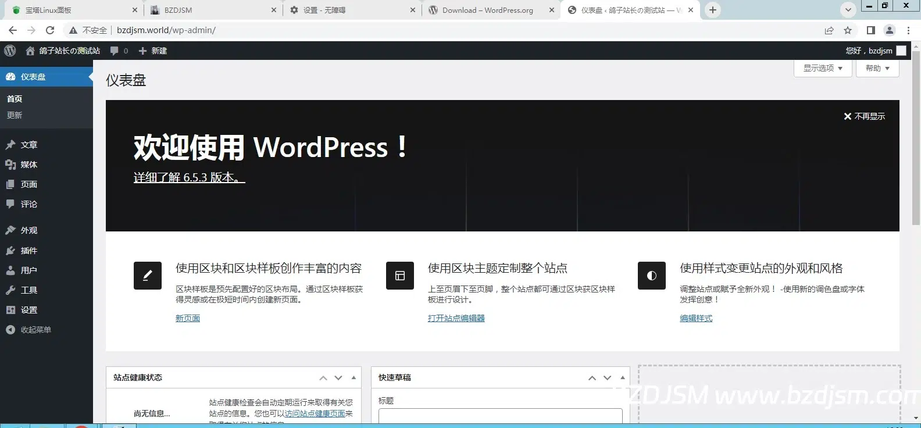
Task: Expand the 显示选项 screen options
Action: 823,68
